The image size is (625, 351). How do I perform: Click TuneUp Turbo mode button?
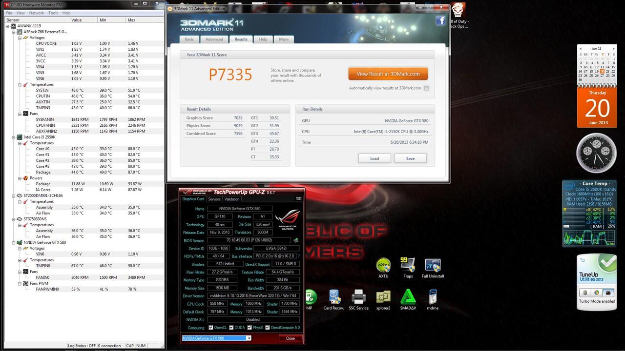608,292
